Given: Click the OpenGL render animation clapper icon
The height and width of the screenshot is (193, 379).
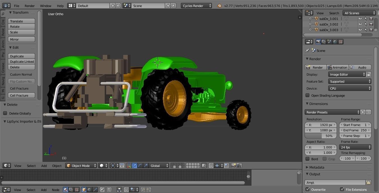Looking at the screenshot, I should point(239,166).
